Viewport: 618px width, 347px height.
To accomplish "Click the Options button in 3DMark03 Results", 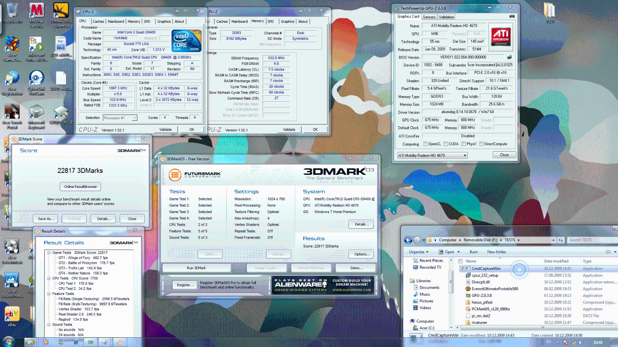I will (362, 254).
